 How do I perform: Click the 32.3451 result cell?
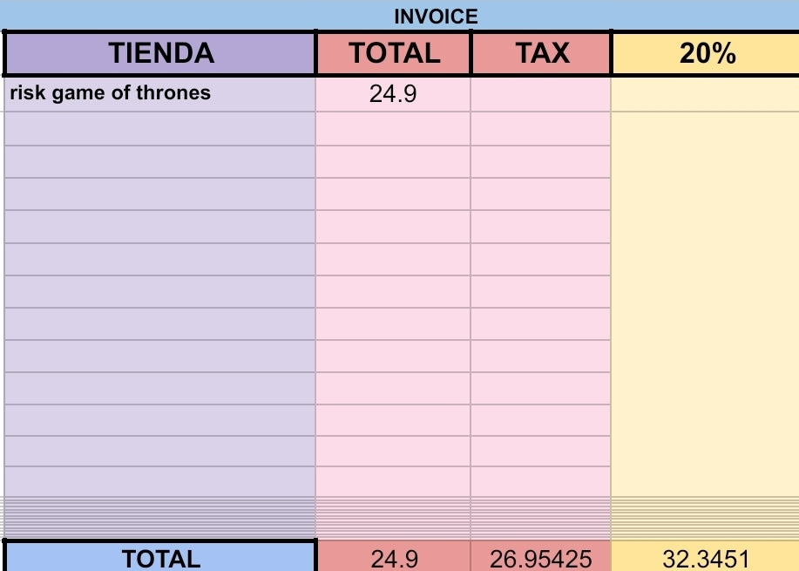[x=706, y=559]
